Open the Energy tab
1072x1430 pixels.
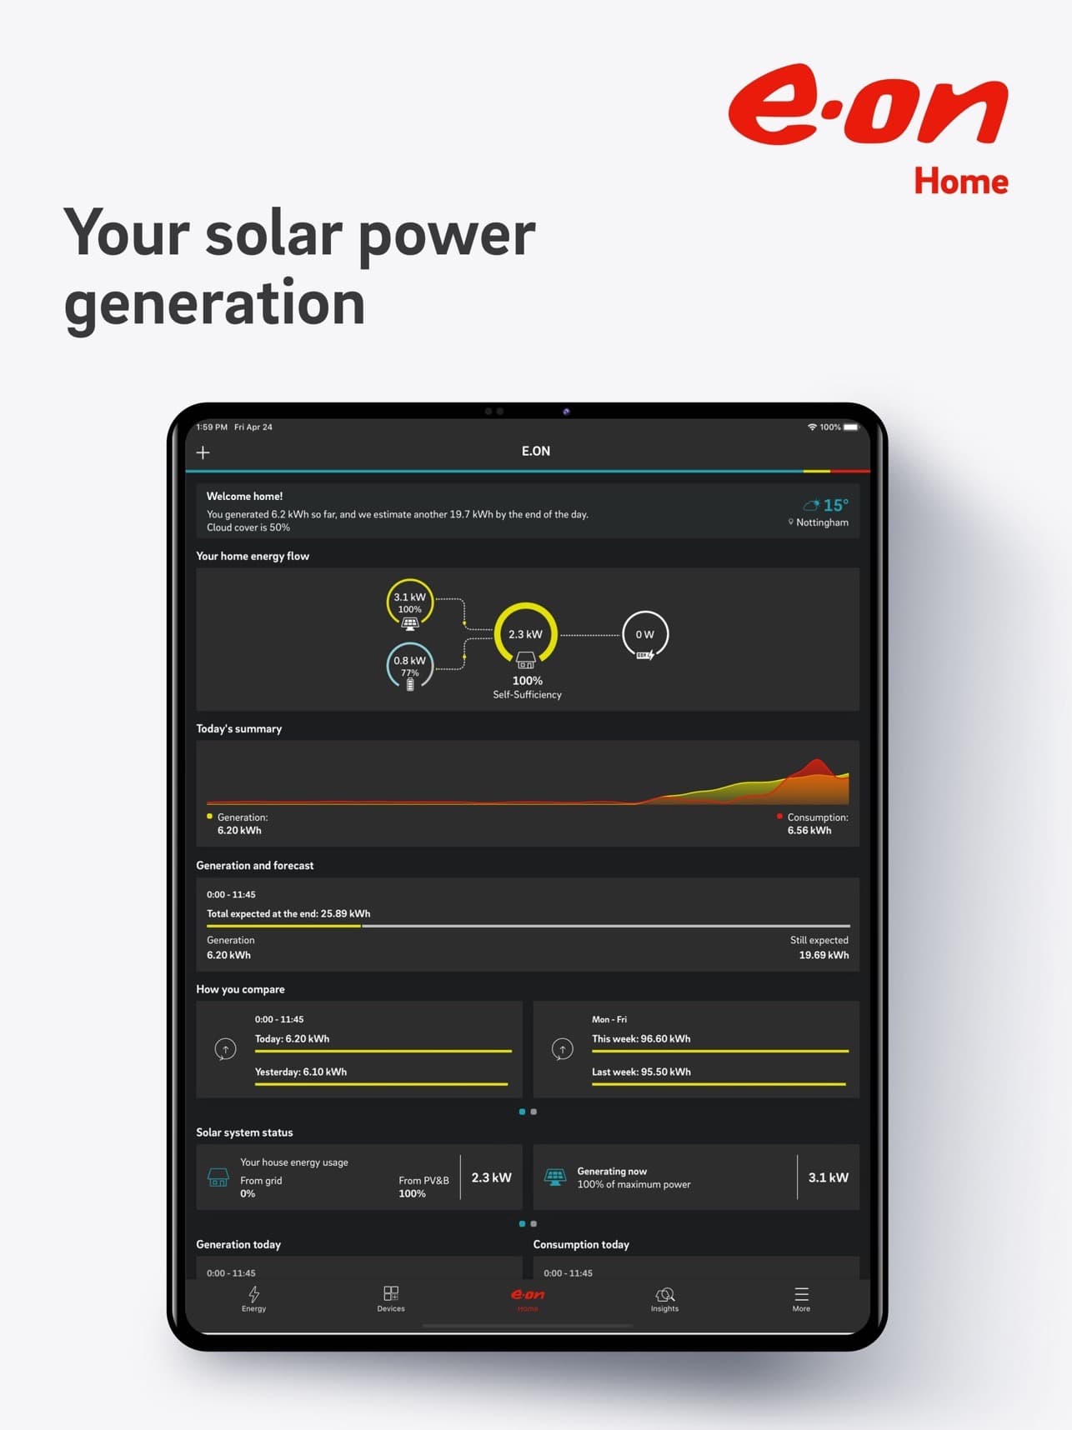(254, 1299)
